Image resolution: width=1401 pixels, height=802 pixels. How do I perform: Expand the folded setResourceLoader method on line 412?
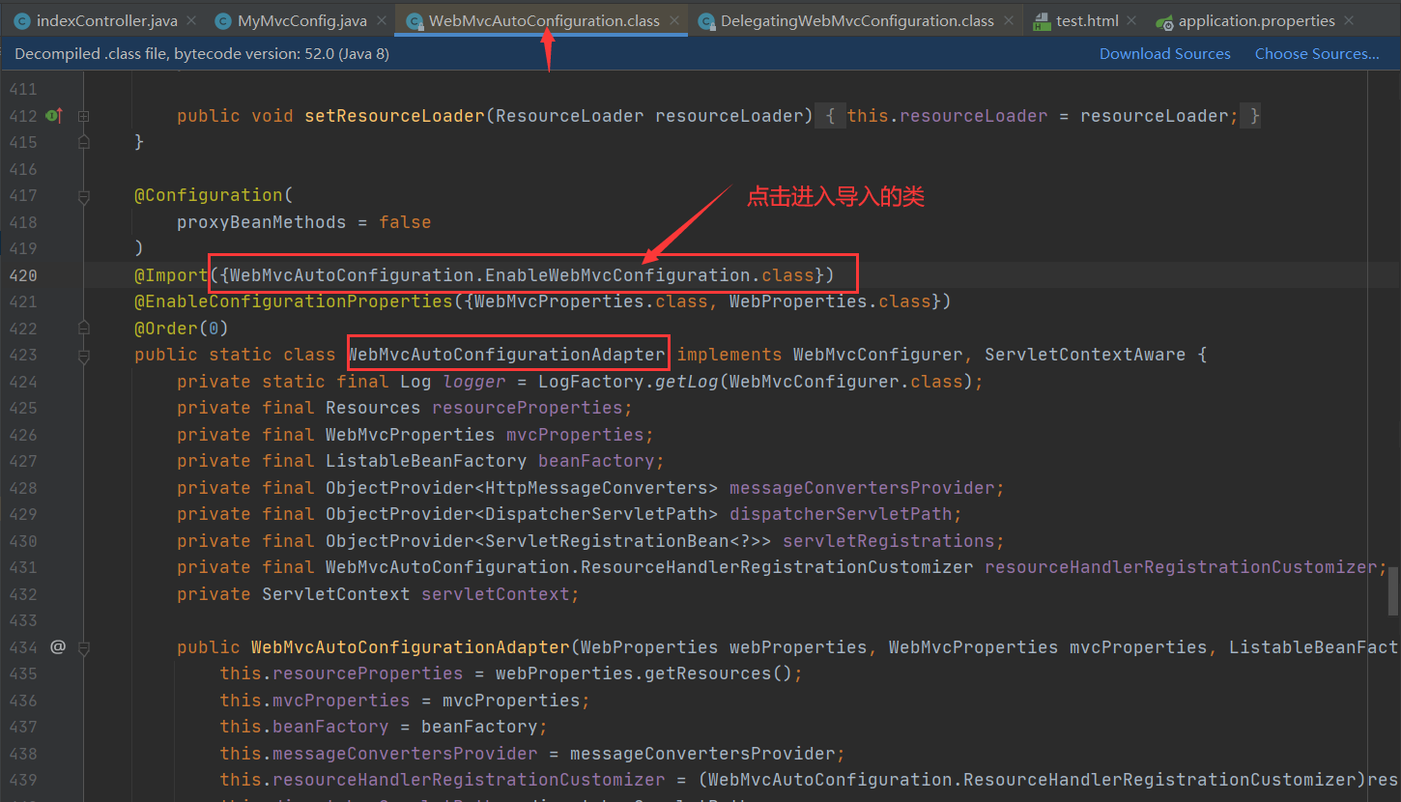point(84,116)
